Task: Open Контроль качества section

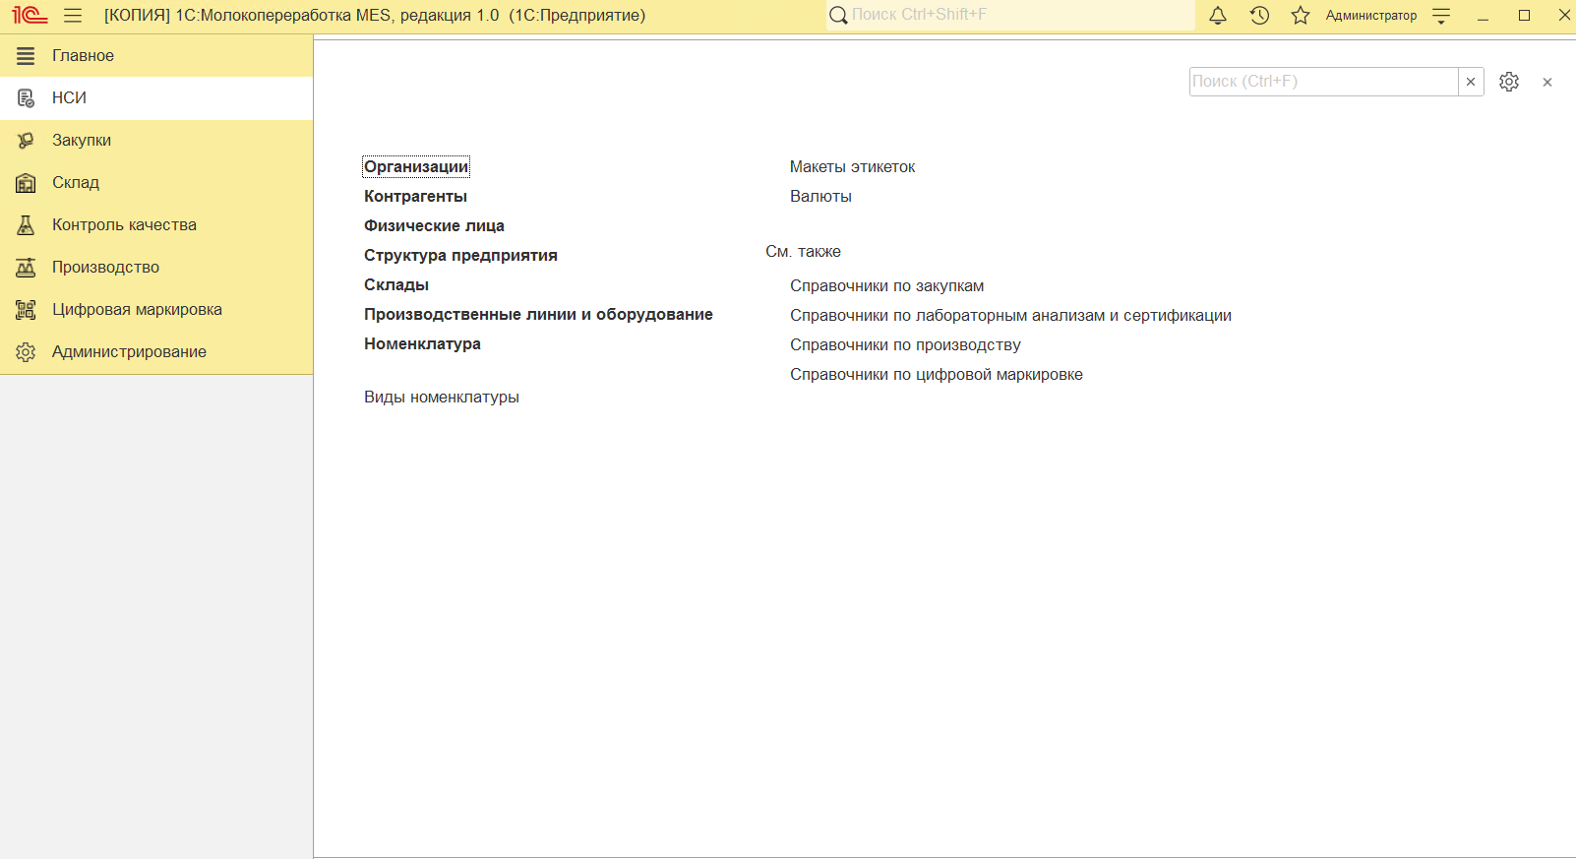Action: pos(156,224)
